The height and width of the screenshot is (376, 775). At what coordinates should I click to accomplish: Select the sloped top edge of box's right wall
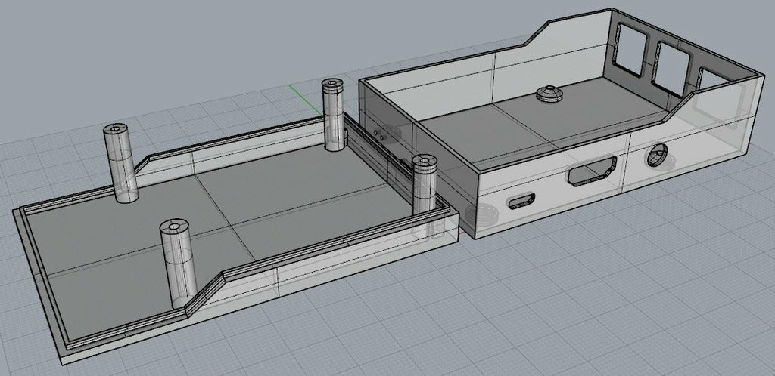click(680, 103)
